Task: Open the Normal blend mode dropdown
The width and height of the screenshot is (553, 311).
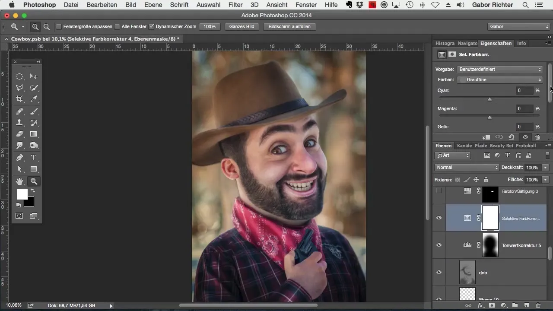Action: click(467, 168)
